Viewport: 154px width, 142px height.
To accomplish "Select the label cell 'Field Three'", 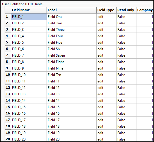I will tap(72, 30).
